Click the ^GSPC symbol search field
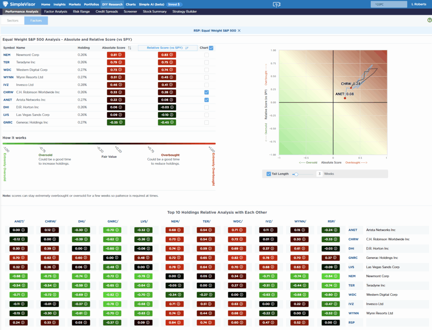Screen dimensions: 432x330 pos(388,4)
